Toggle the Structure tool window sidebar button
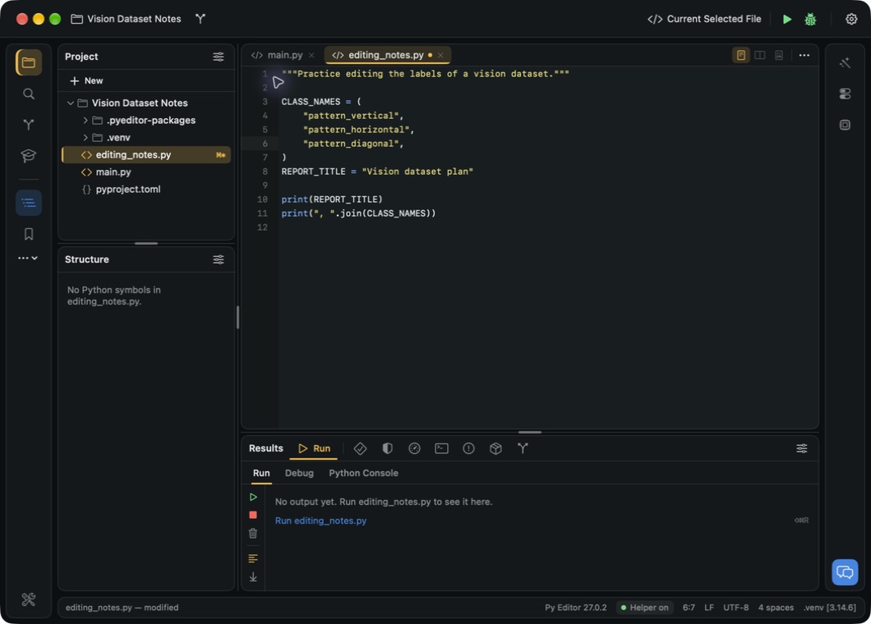The image size is (871, 624). pos(28,203)
